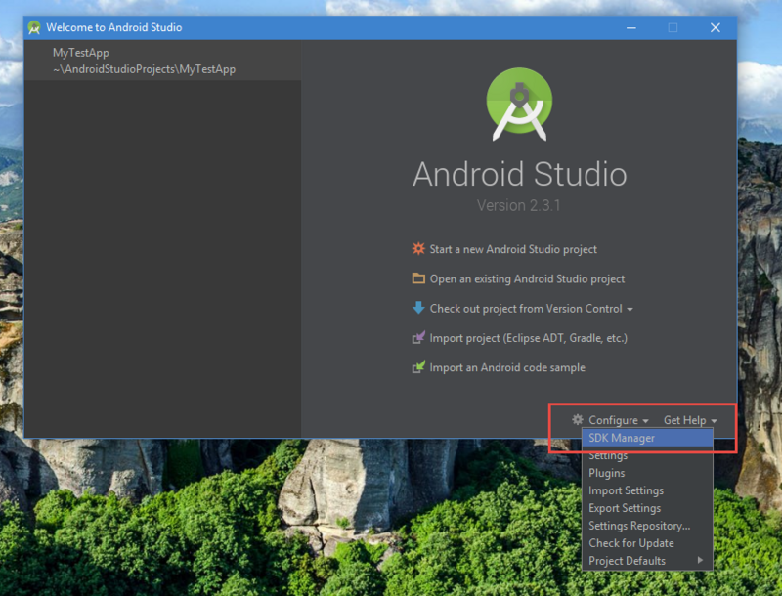The width and height of the screenshot is (782, 596).
Task: Start a new Android Studio project
Action: point(513,249)
